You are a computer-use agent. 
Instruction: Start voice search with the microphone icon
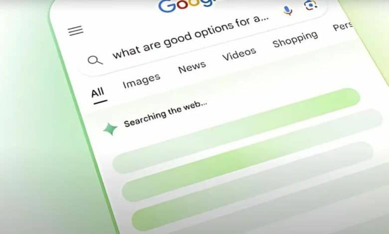point(288,10)
